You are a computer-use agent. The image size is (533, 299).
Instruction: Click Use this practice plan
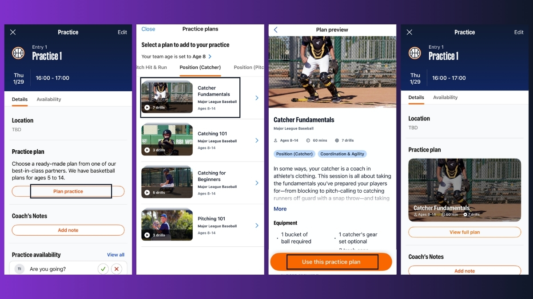tap(331, 261)
